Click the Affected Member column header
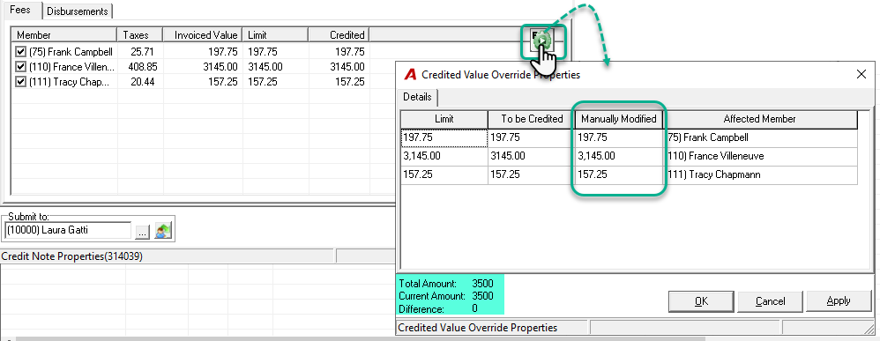 [760, 119]
